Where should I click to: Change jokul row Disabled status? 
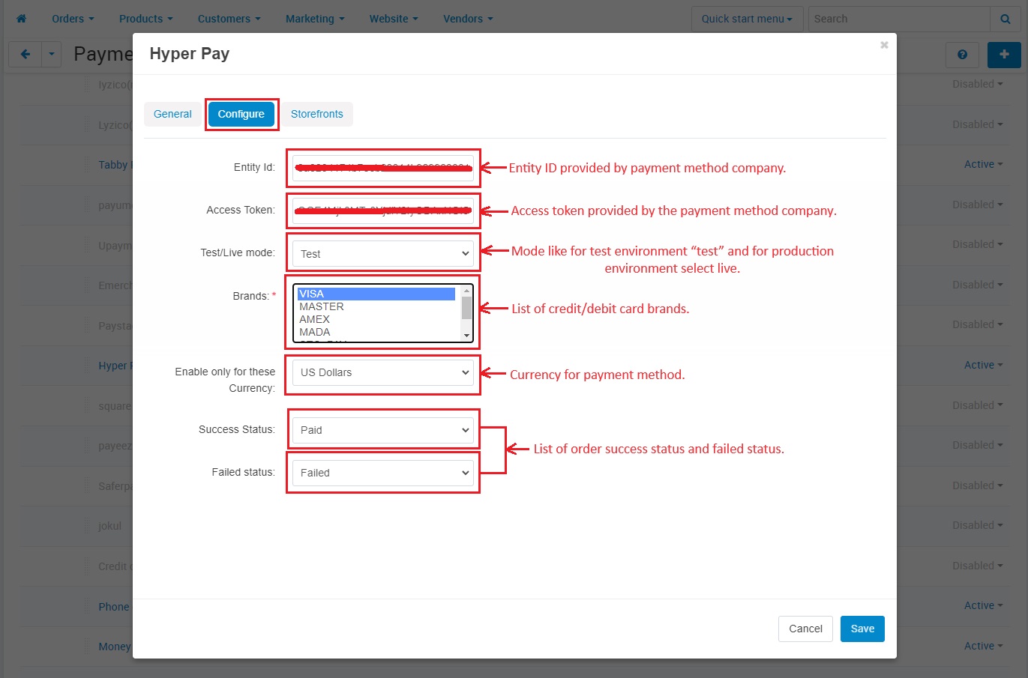(978, 525)
